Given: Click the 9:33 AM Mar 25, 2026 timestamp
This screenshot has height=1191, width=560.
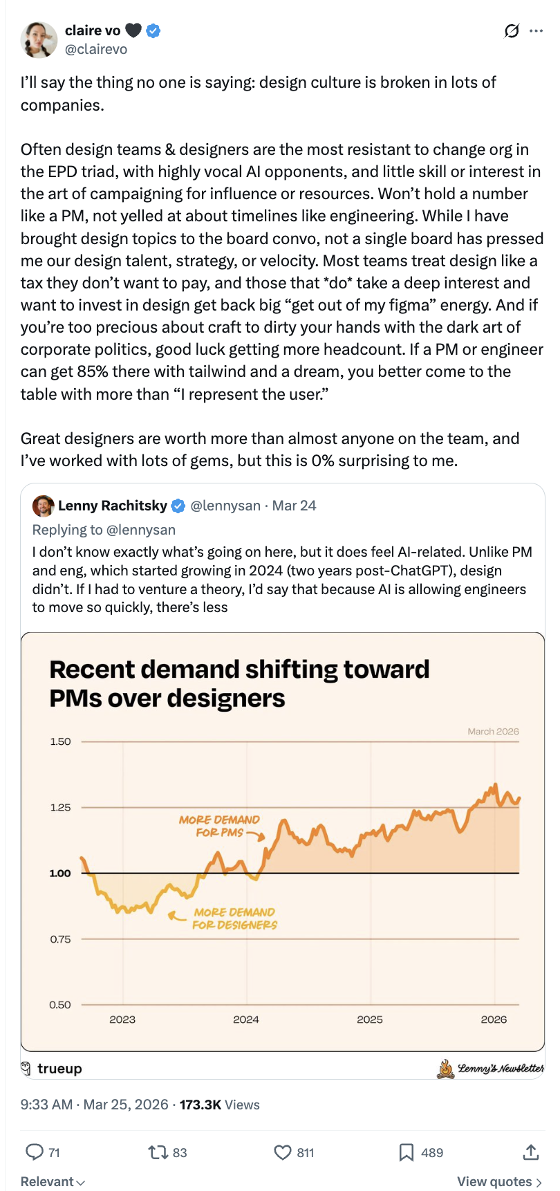Looking at the screenshot, I should (x=94, y=1105).
